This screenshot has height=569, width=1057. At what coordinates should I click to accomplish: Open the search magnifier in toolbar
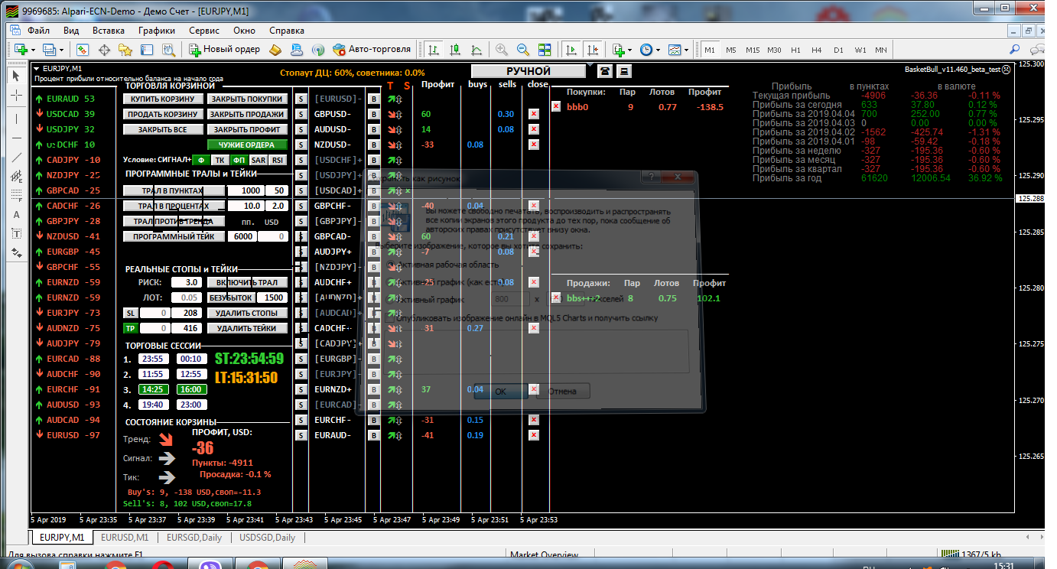pyautogui.click(x=1015, y=49)
